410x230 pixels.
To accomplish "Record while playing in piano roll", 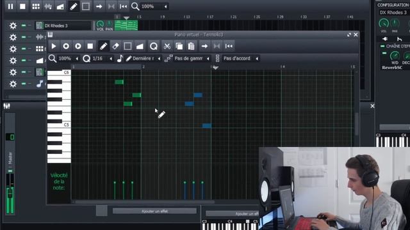I will pyautogui.click(x=78, y=46).
